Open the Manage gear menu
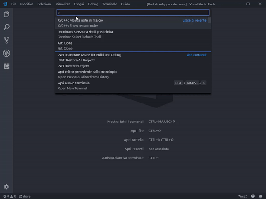This screenshot has height=199, width=266. (7, 187)
